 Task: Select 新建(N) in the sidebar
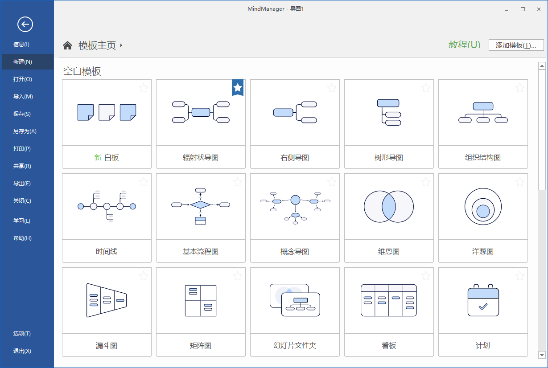click(x=27, y=62)
